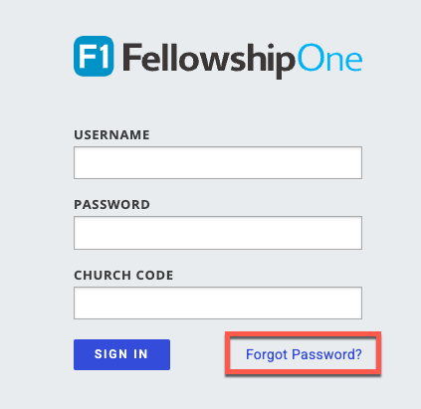
Task: Open the Forgot Password? link
Action: 304,354
